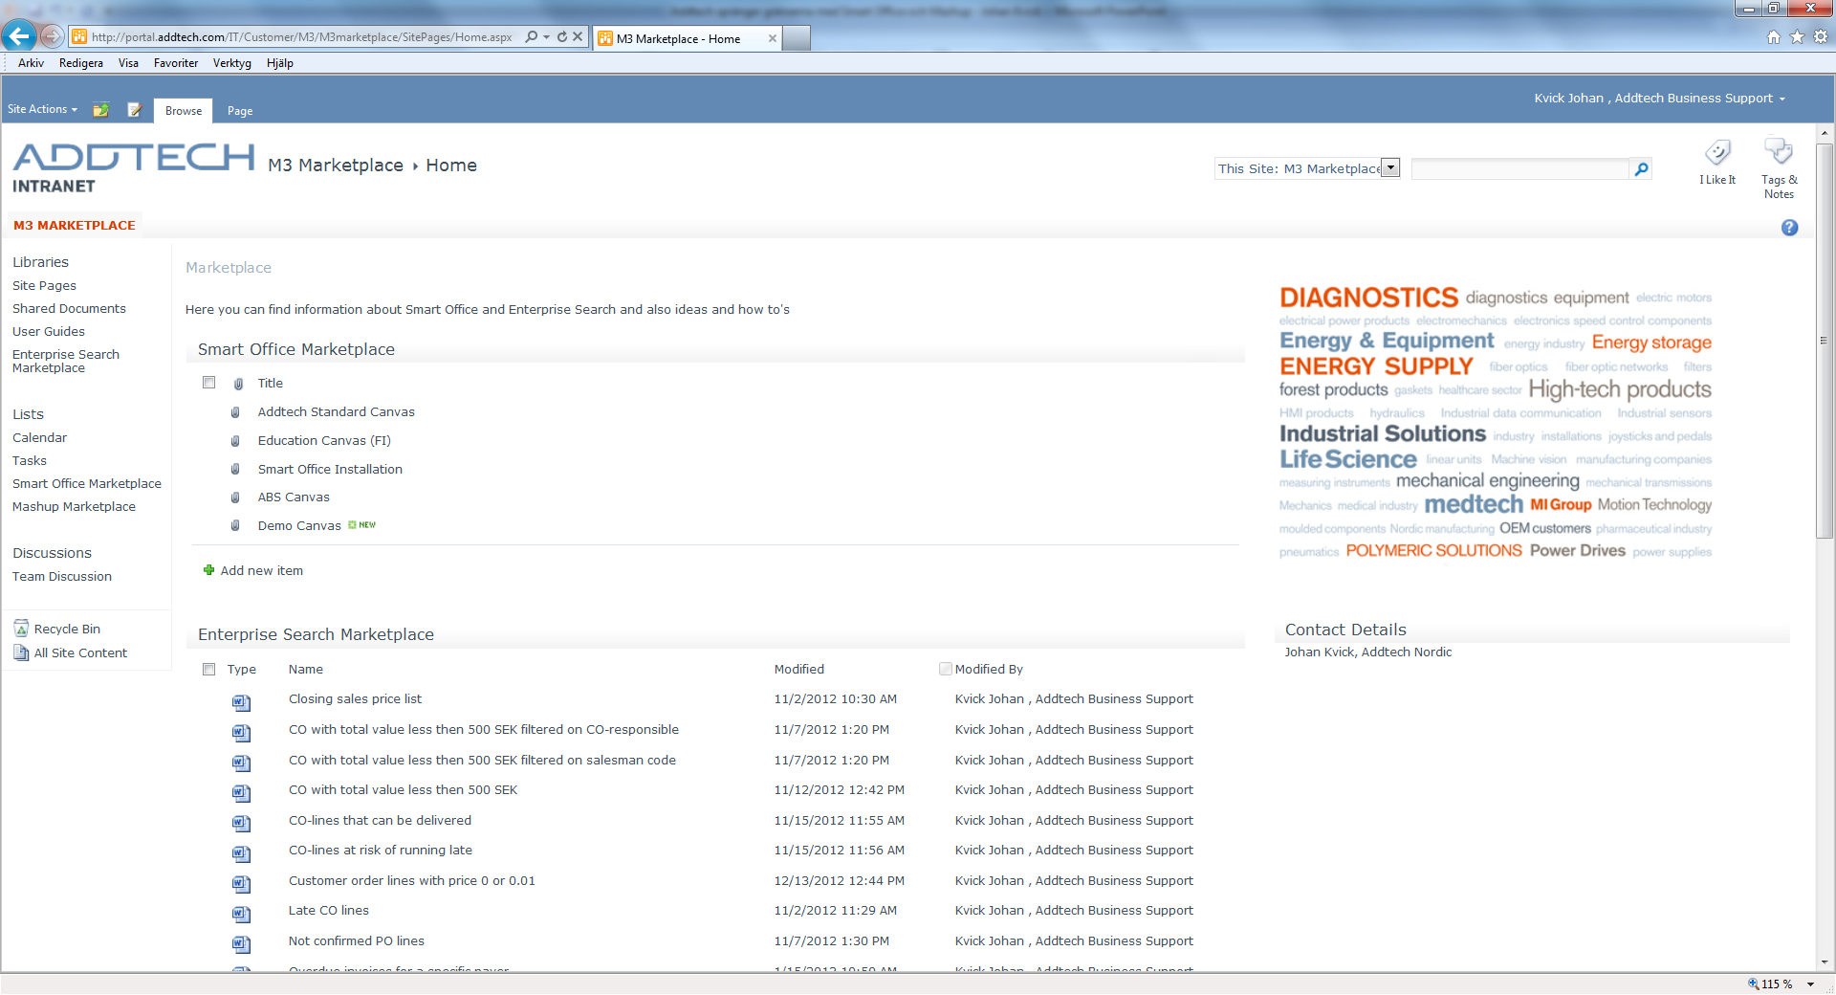Image resolution: width=1836 pixels, height=995 pixels.
Task: Open the address bar search dropdown arrow
Action: coord(546,37)
